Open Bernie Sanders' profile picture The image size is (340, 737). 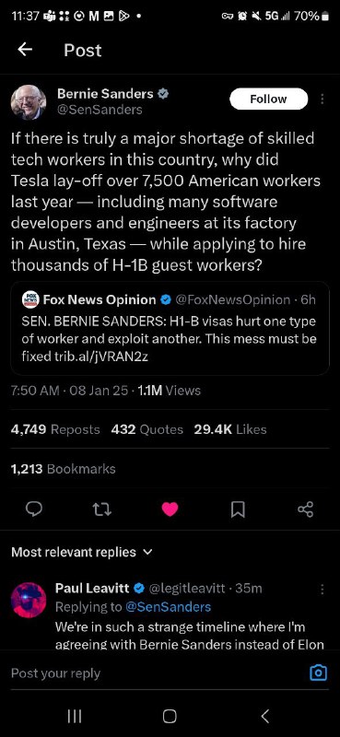coord(29,102)
